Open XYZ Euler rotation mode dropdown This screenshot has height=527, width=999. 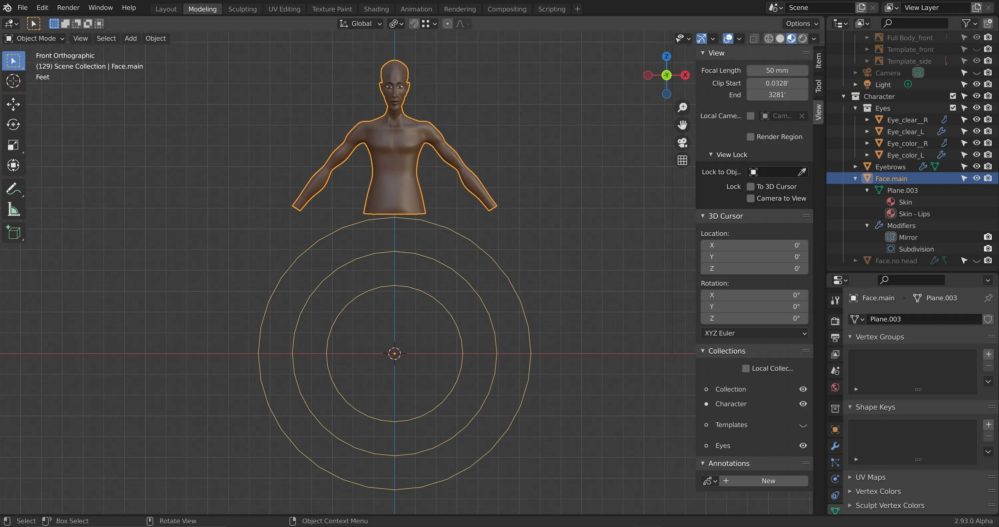[x=754, y=333]
